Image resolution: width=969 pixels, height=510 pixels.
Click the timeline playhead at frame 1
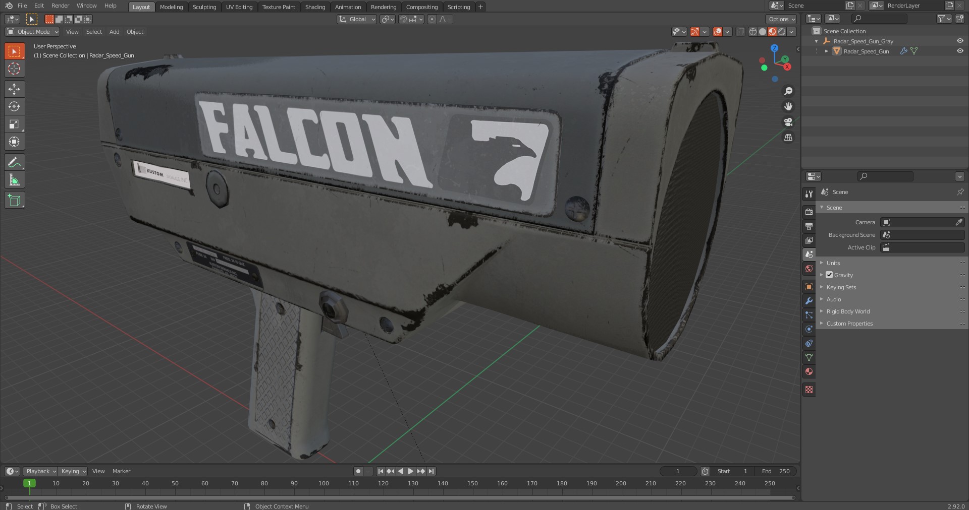[29, 483]
